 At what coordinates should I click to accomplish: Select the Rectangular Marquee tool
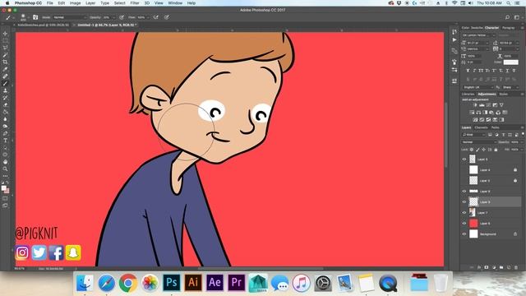click(x=5, y=40)
